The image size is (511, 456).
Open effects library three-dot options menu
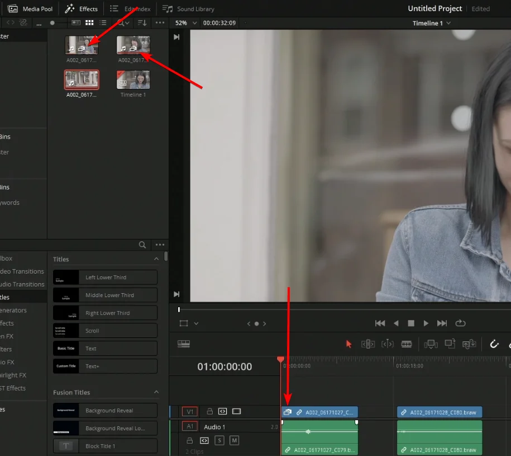(x=160, y=245)
